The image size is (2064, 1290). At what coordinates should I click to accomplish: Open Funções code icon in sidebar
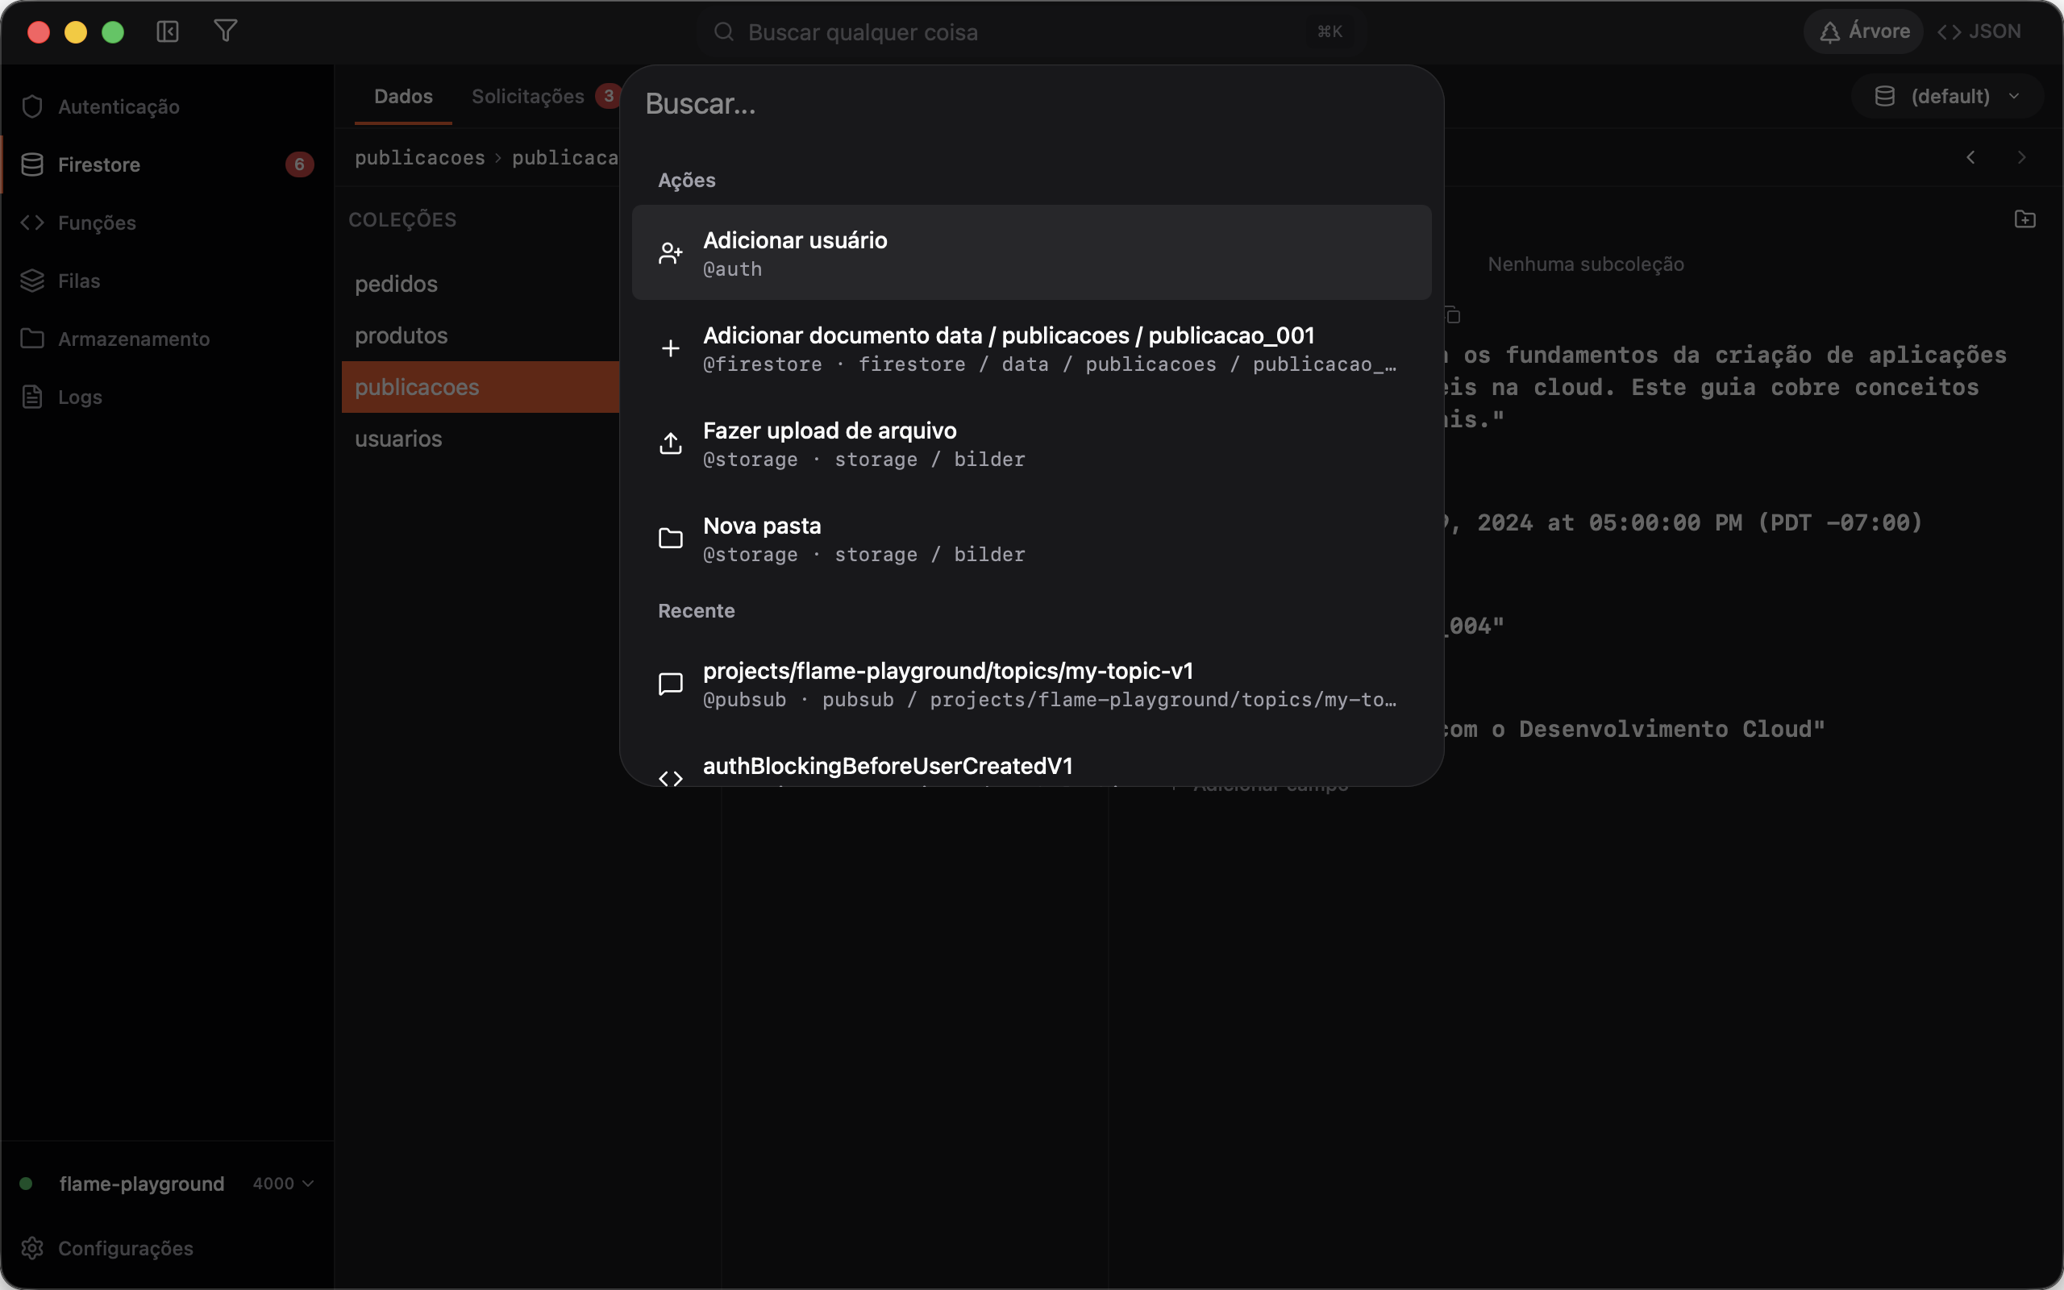point(32,223)
